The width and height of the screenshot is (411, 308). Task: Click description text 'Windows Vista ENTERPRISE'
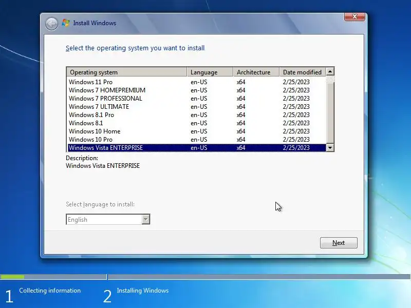[103, 166]
